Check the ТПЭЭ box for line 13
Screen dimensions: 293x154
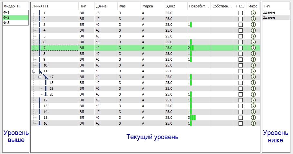[241, 106]
